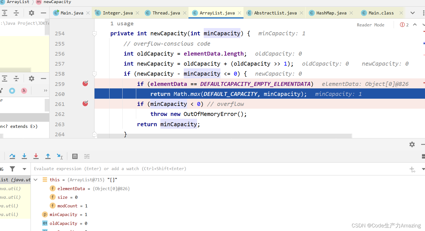Viewport: 425px width, 231px height.
Task: Open the top left panel gear settings
Action: [x=32, y=13]
